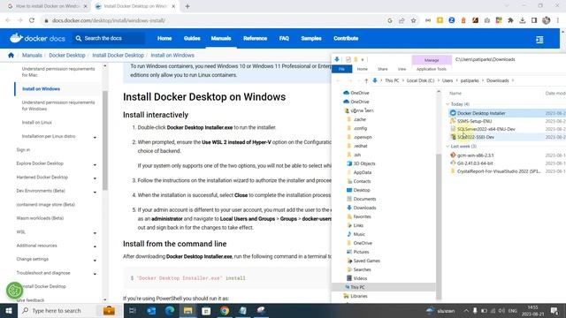Expand Troubleshoot and diagnose section
566x318 pixels.
click(95, 275)
